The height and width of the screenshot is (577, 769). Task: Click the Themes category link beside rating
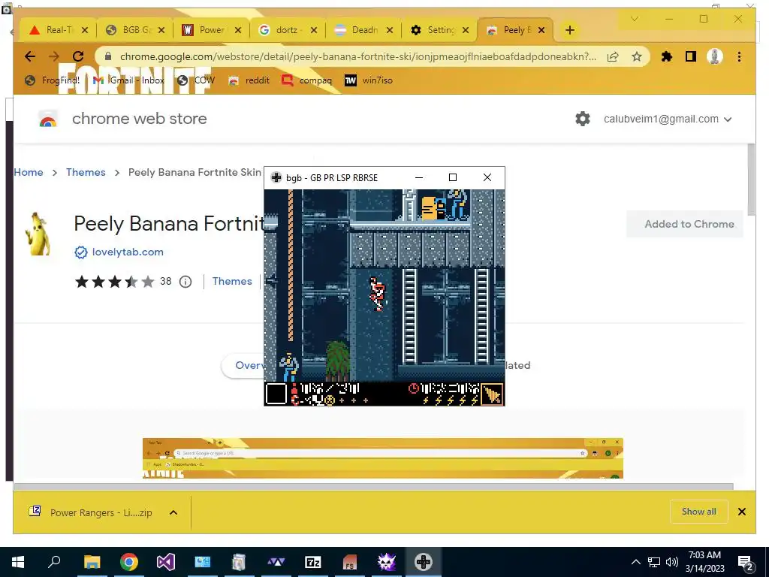[x=232, y=281]
